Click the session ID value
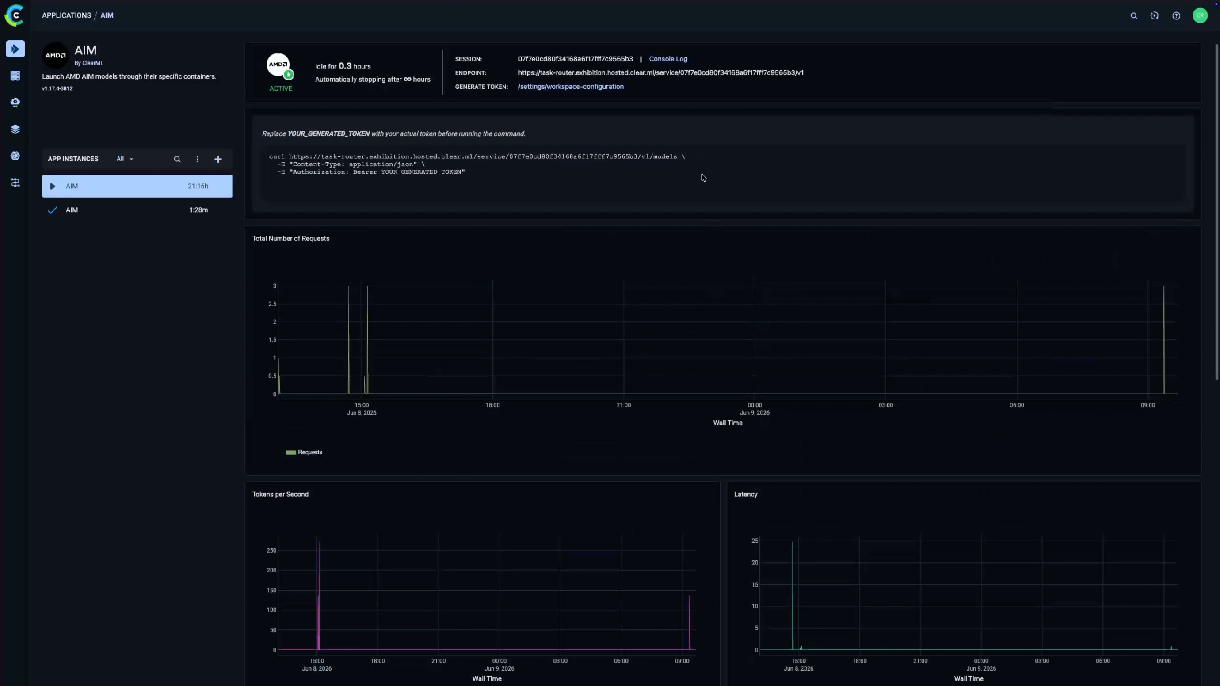The image size is (1220, 686). [575, 59]
